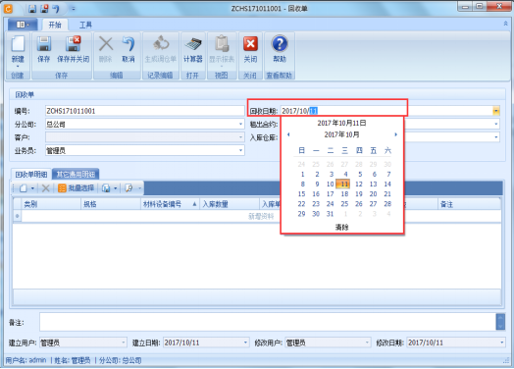The image size is (514, 369).
Task: Click the red 关闭 (Close) ribbon icon
Action: click(250, 50)
